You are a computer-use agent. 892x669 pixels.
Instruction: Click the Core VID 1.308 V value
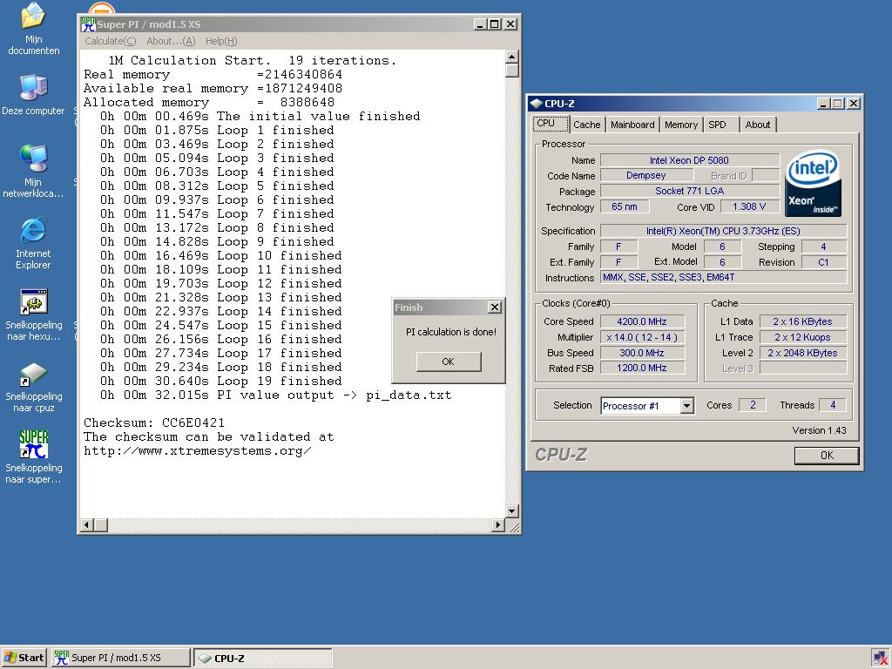pos(749,206)
